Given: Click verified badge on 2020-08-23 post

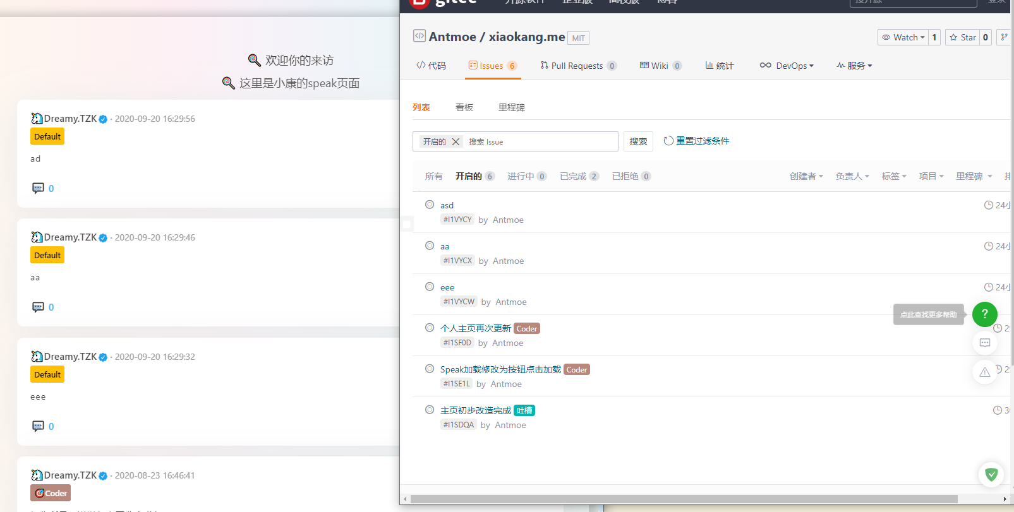Looking at the screenshot, I should [x=103, y=476].
